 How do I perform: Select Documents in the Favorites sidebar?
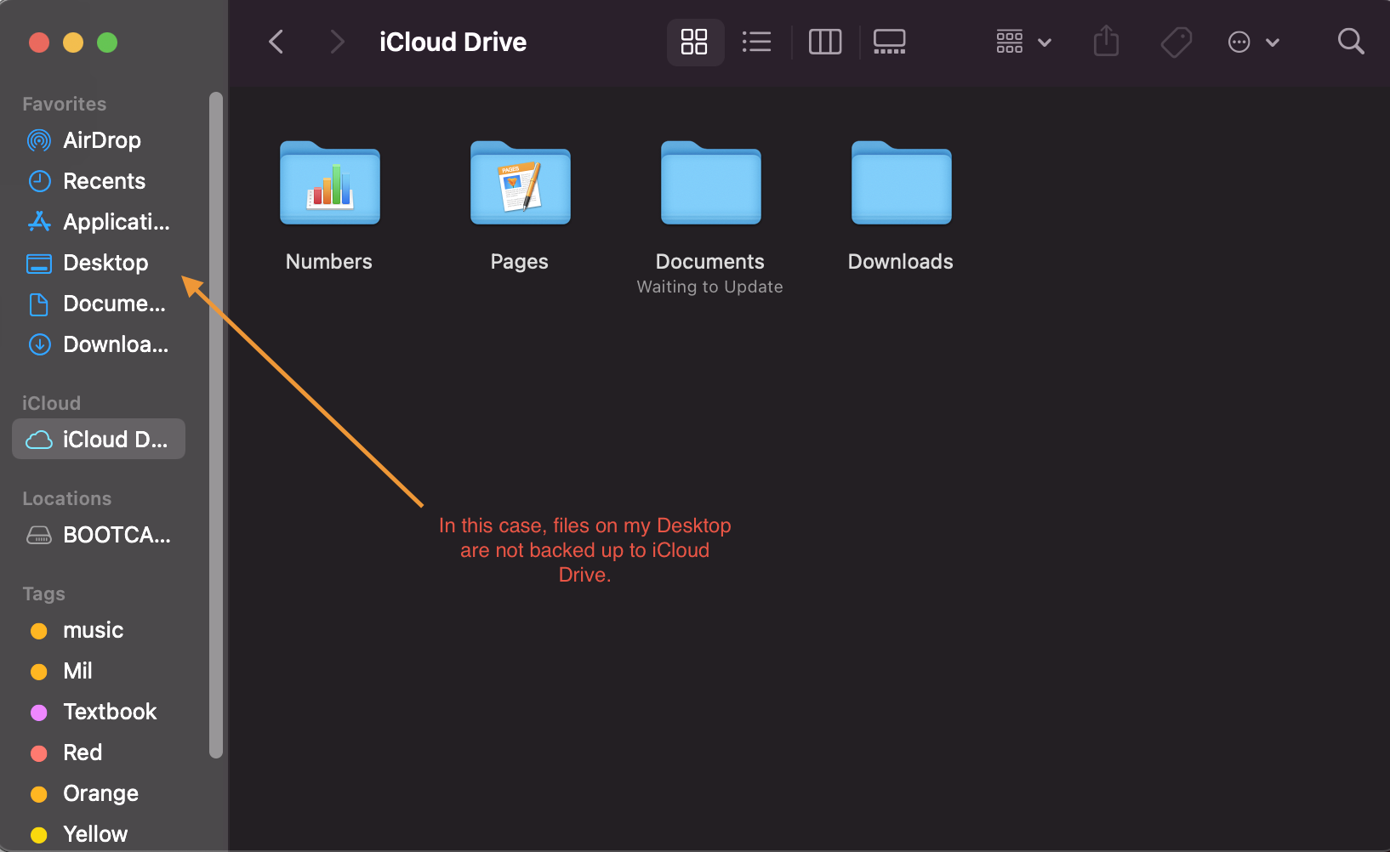coord(99,304)
